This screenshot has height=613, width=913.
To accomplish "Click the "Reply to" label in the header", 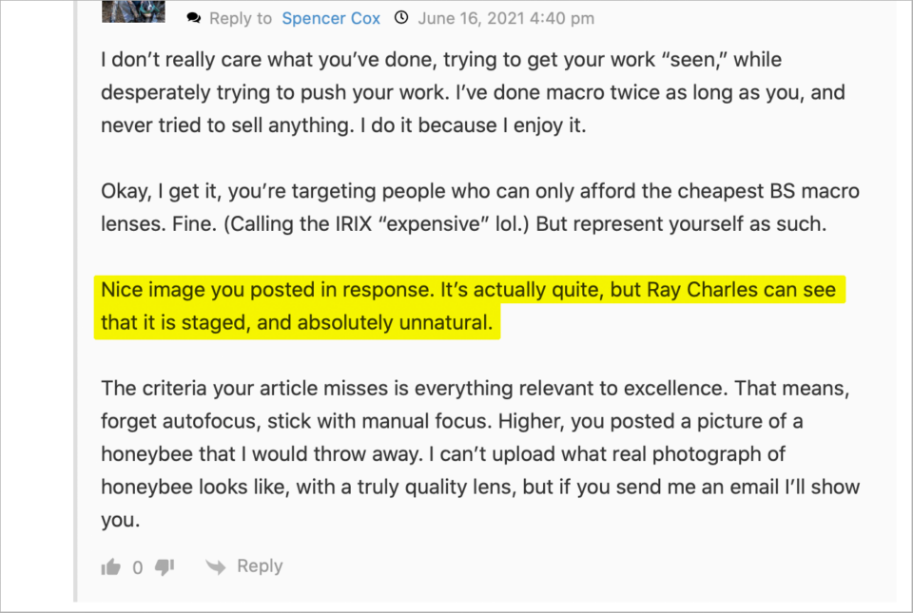I will (x=241, y=18).
